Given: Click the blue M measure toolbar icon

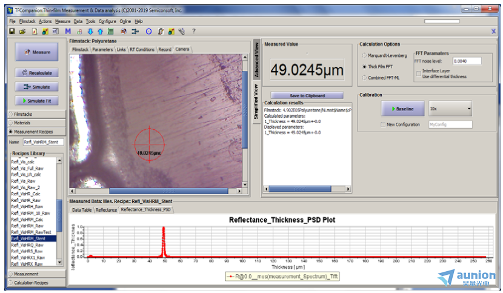Looking at the screenshot, I should (x=68, y=32).
